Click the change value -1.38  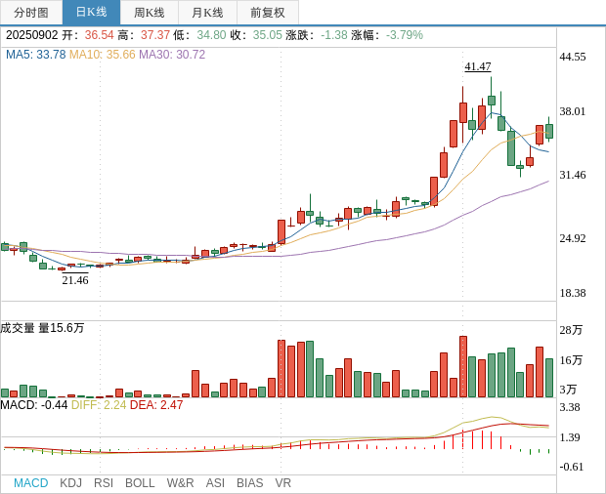coord(334,35)
